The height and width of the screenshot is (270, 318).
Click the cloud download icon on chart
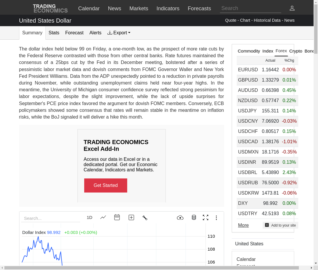point(180,217)
